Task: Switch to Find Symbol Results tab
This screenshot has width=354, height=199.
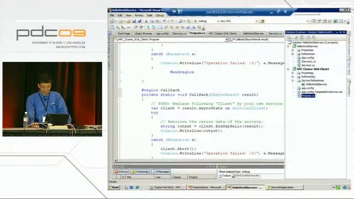Action: (x=246, y=176)
